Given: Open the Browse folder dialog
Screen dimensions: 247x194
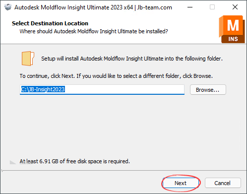Looking at the screenshot, I should click(x=208, y=90).
